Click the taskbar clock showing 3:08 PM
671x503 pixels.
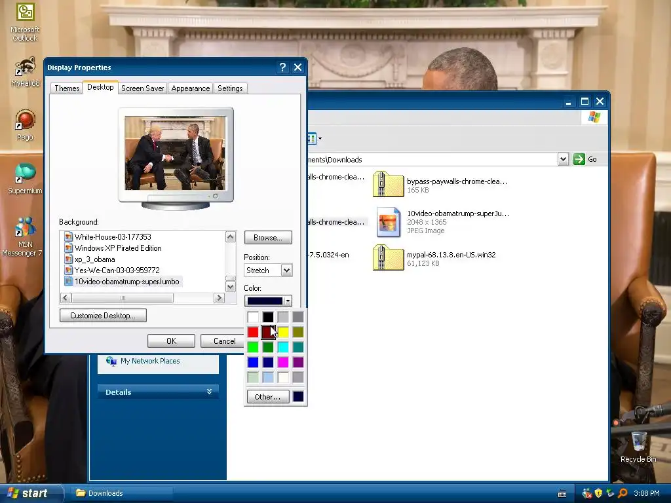(x=646, y=493)
